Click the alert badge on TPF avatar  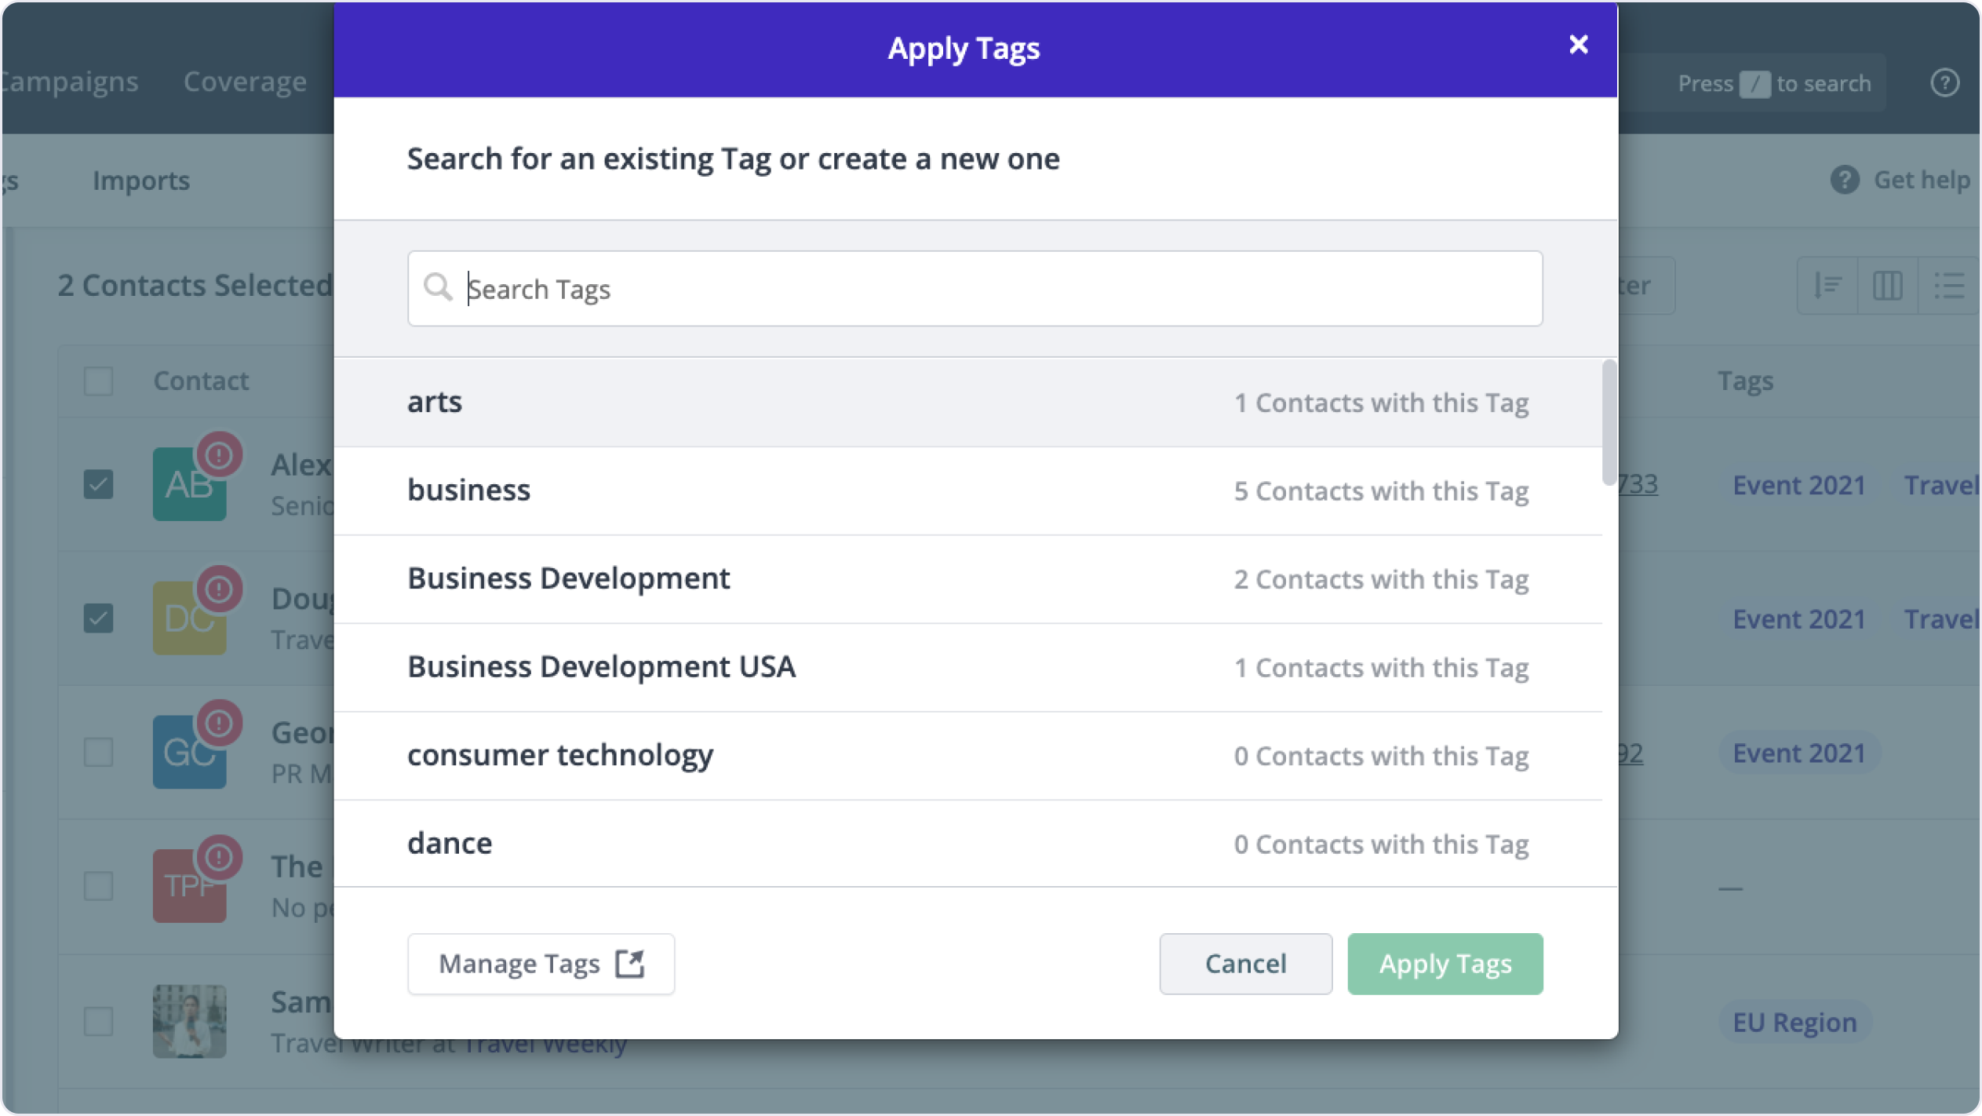(219, 857)
